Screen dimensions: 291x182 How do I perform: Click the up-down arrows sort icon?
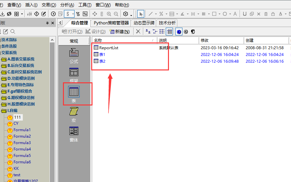[85, 14]
